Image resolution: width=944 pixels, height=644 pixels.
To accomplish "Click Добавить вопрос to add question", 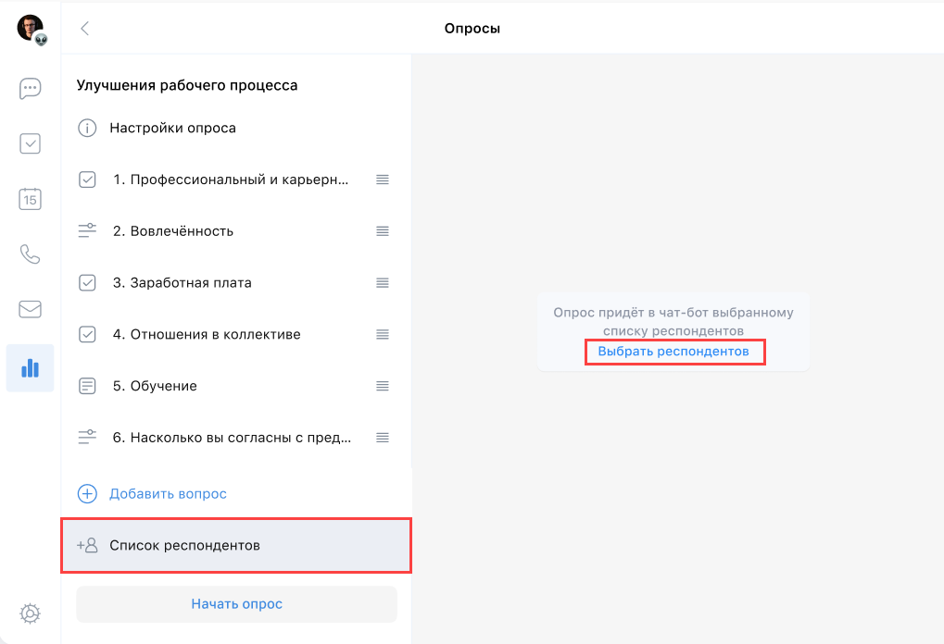I will (168, 494).
